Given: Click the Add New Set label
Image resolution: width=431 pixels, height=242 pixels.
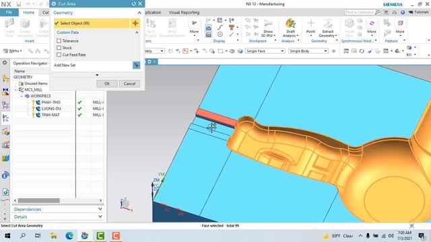Looking at the screenshot, I should pyautogui.click(x=65, y=65).
